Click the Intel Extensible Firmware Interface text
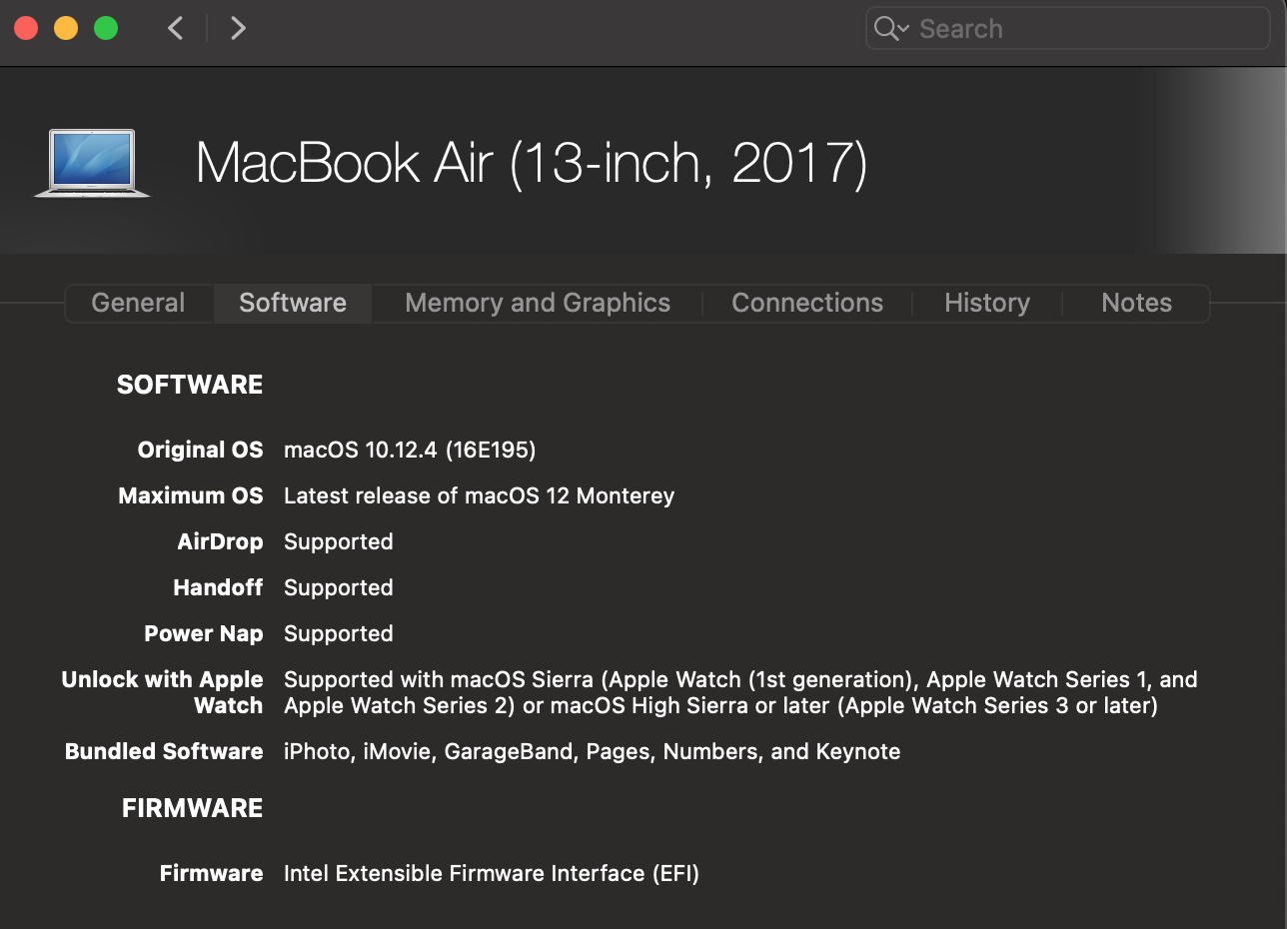1287x929 pixels. point(491,873)
